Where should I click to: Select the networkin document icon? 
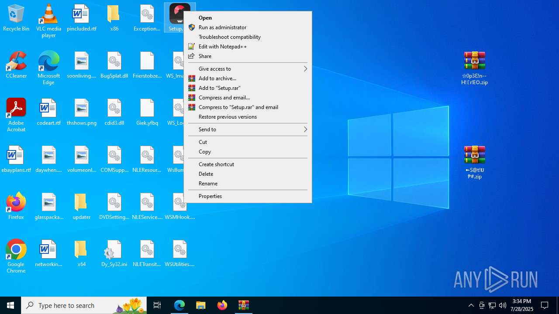(48, 253)
